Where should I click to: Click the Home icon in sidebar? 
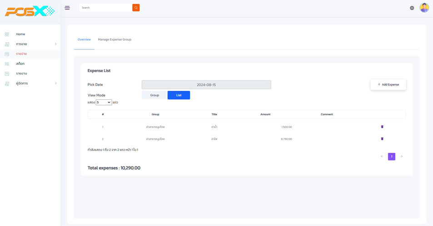coord(7,34)
